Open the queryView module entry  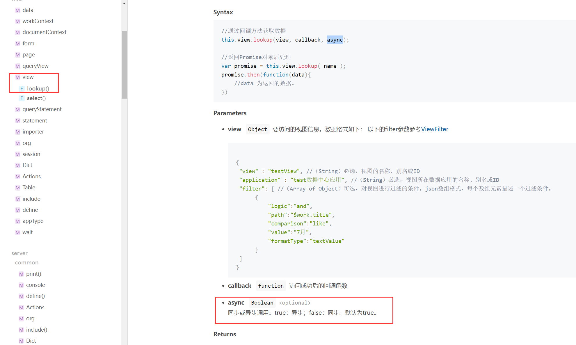tap(35, 66)
